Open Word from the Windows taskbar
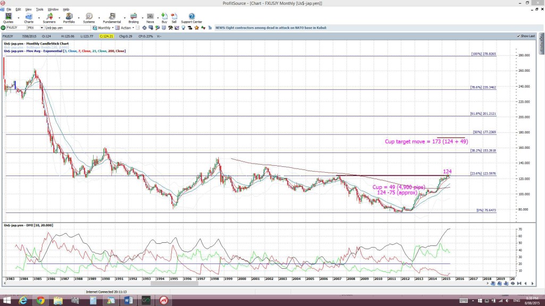The image size is (545, 306). (x=128, y=300)
